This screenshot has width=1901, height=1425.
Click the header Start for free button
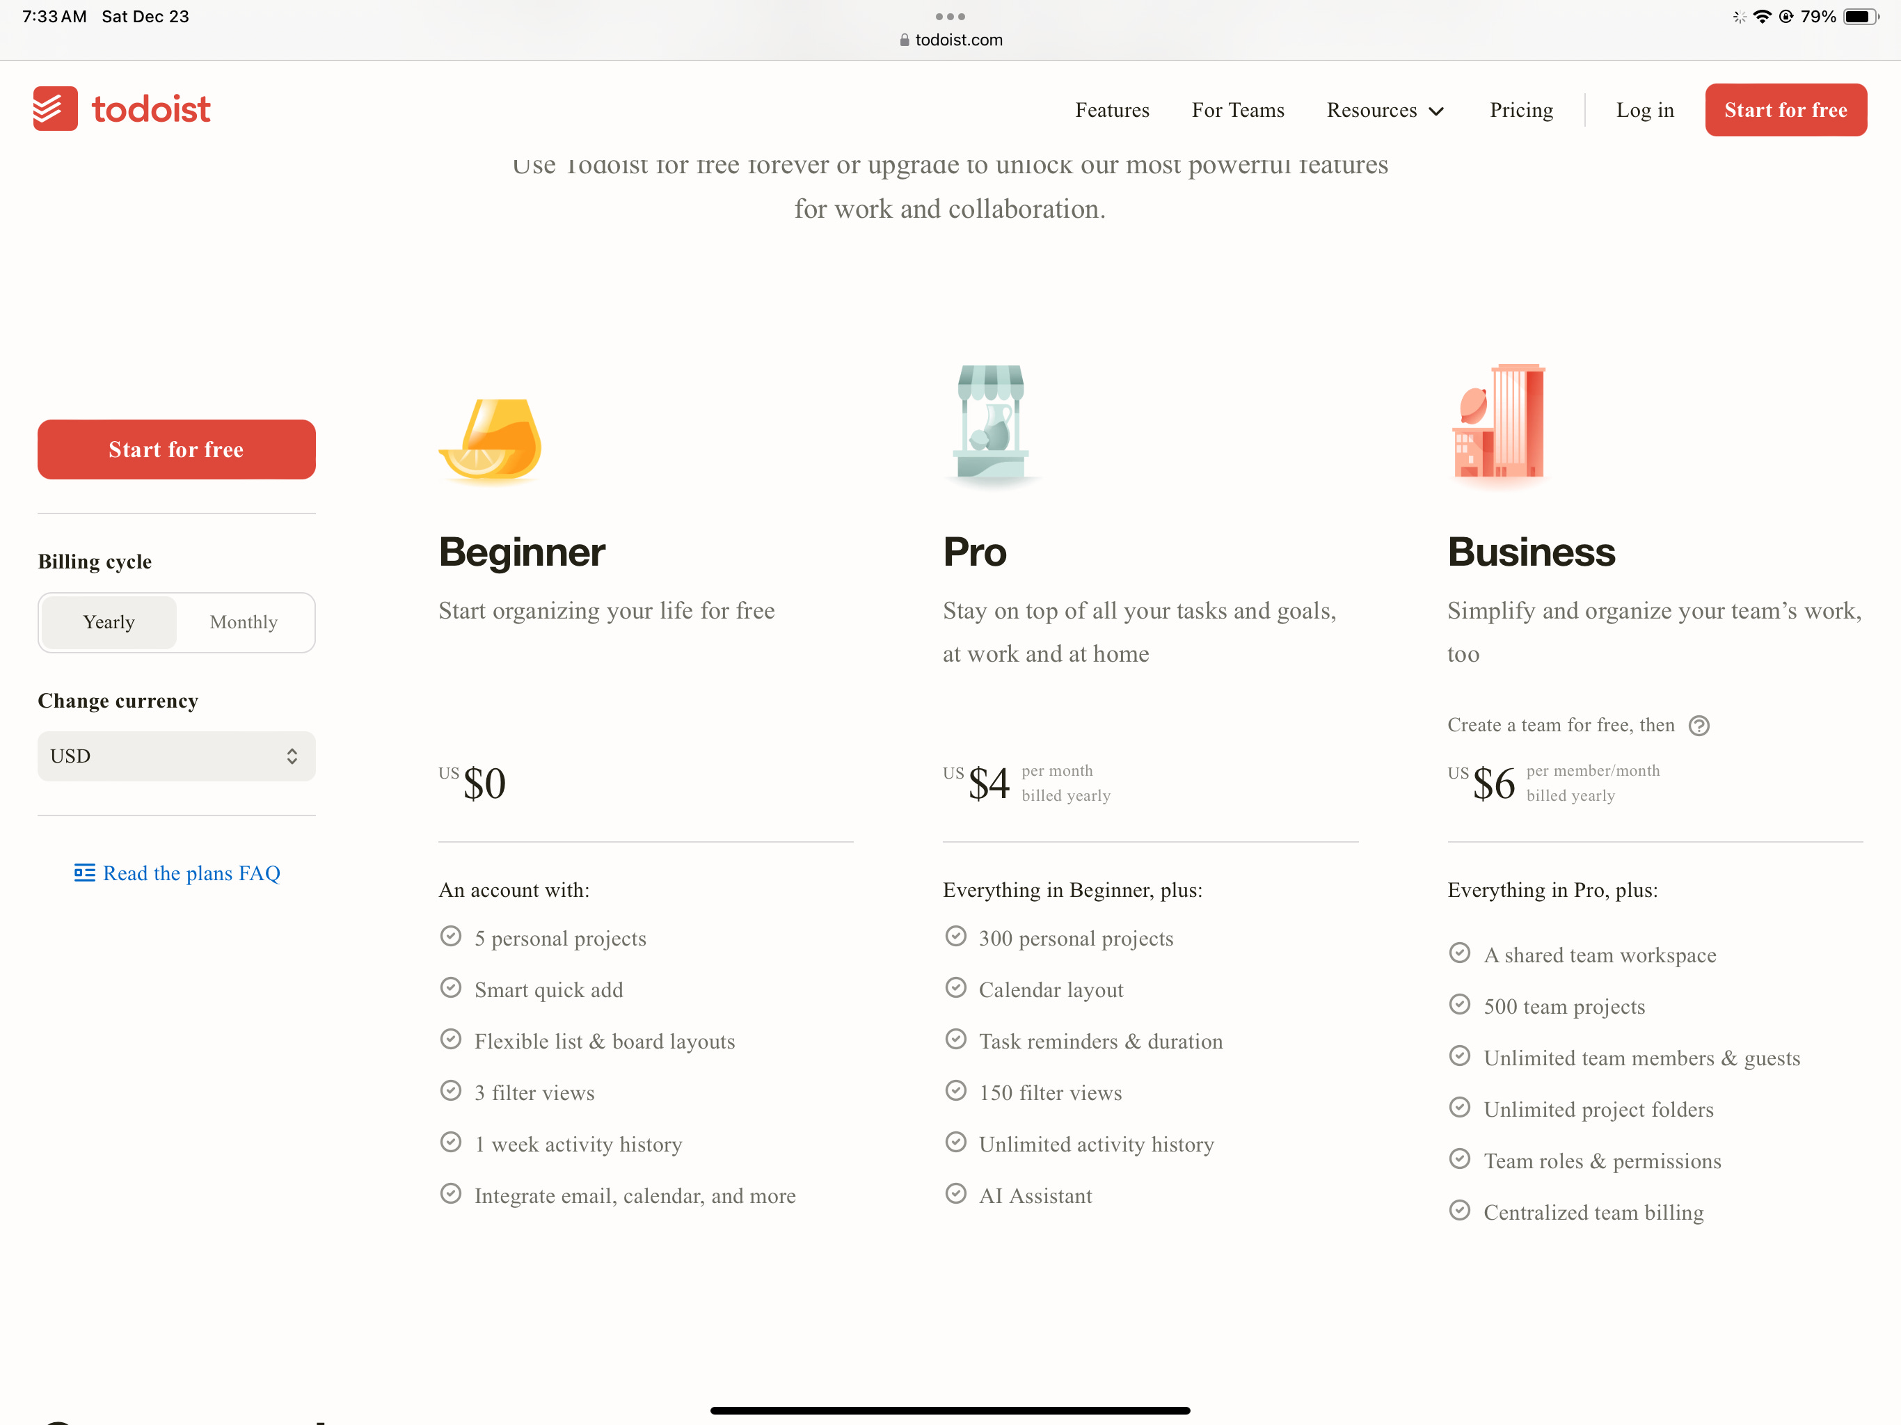1785,110
